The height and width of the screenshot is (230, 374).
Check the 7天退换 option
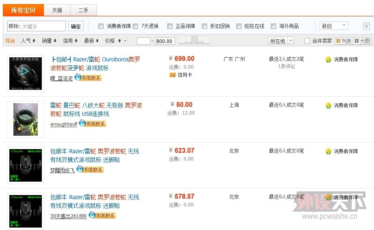coord(136,26)
